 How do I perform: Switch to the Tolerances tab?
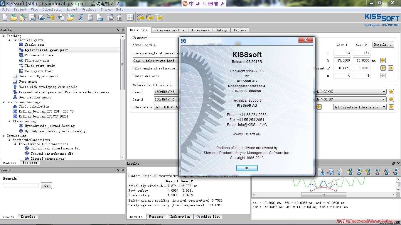pos(200,30)
